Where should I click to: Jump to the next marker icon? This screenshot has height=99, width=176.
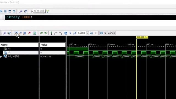pos(60,33)
